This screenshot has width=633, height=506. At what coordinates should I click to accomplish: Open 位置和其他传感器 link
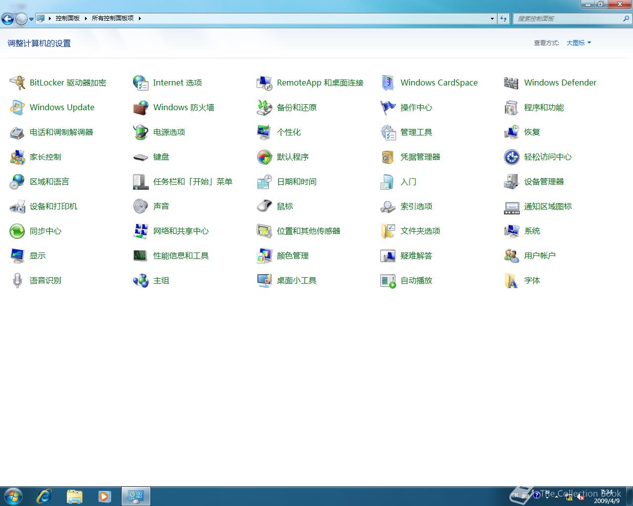pos(309,231)
